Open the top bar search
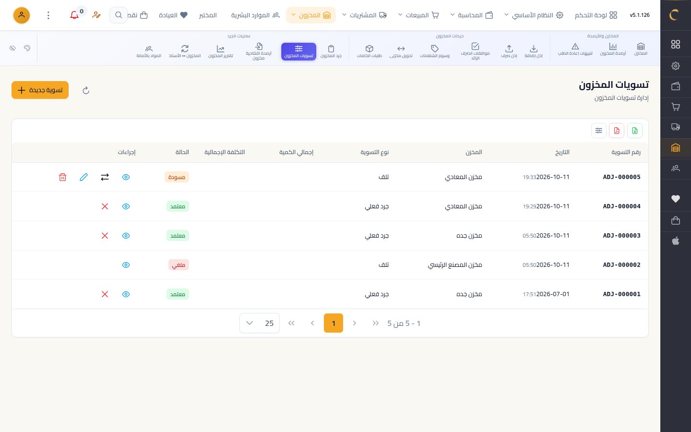The width and height of the screenshot is (691, 432). click(119, 15)
